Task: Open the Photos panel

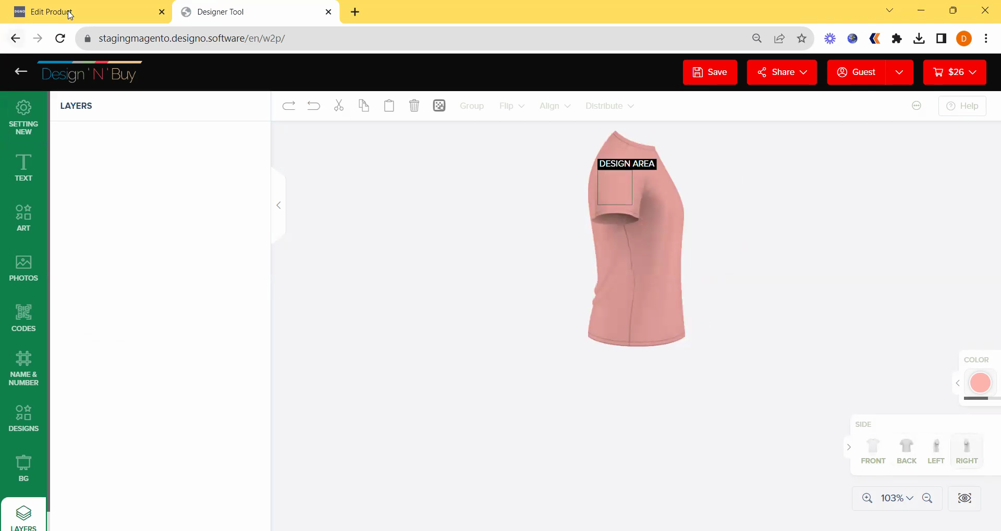Action: (x=23, y=268)
